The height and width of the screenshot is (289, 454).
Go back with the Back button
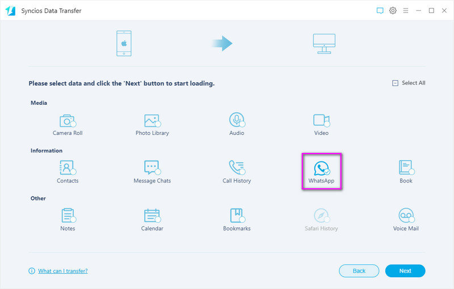[359, 271]
